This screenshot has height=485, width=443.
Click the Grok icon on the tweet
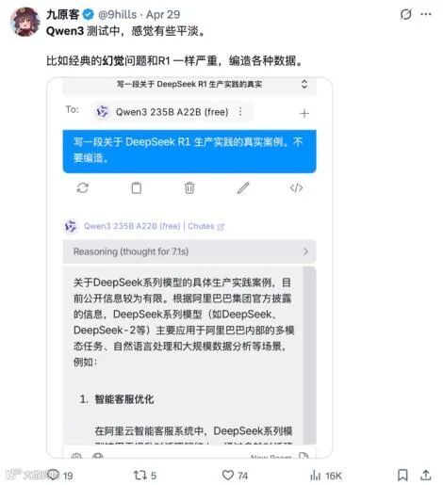click(x=405, y=14)
